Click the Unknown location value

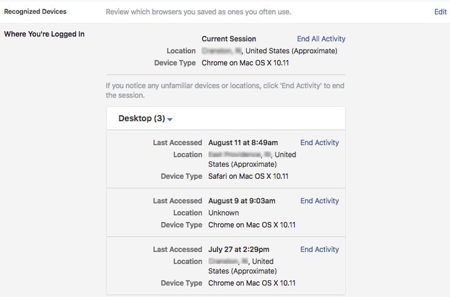tap(223, 213)
